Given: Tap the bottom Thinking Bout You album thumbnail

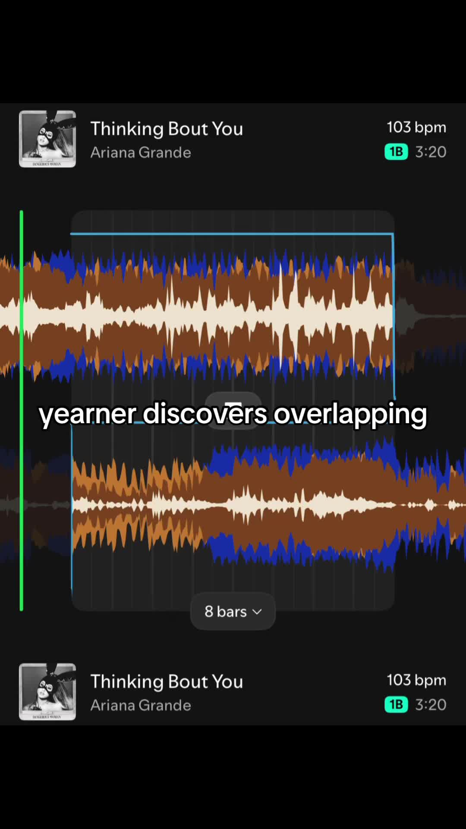Looking at the screenshot, I should pyautogui.click(x=47, y=692).
